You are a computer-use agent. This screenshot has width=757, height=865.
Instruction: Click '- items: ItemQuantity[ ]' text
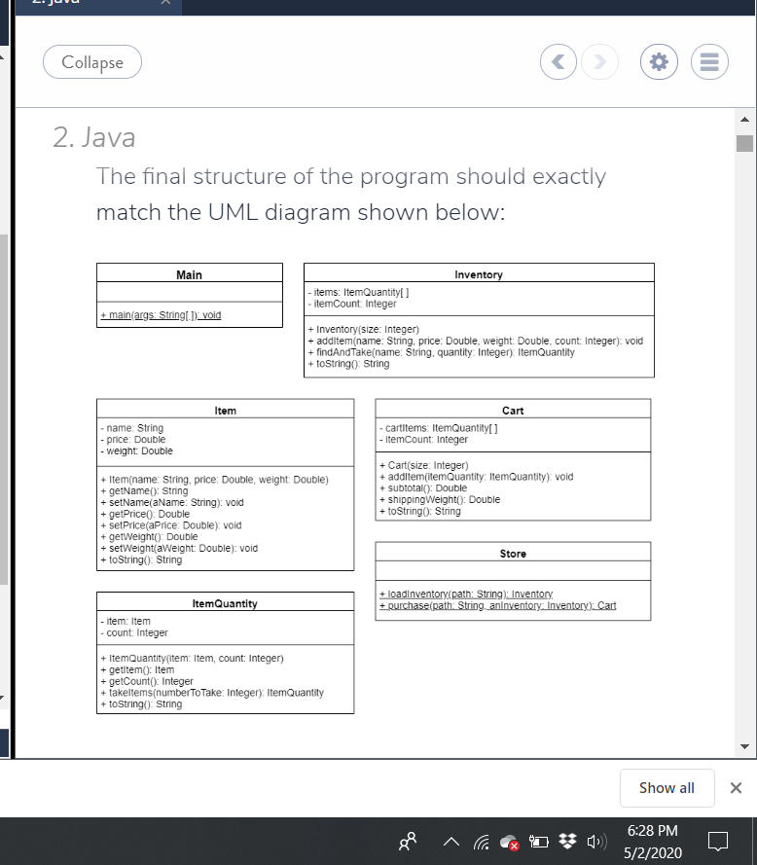(x=359, y=292)
